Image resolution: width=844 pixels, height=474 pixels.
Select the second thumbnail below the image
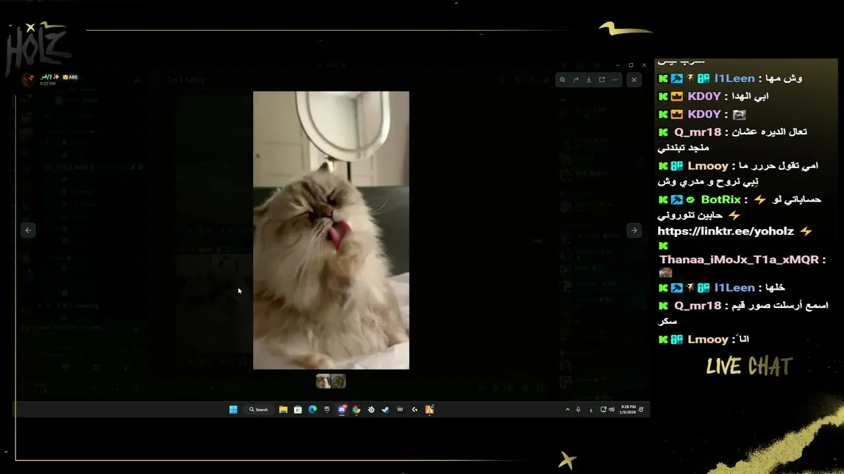[x=338, y=381]
